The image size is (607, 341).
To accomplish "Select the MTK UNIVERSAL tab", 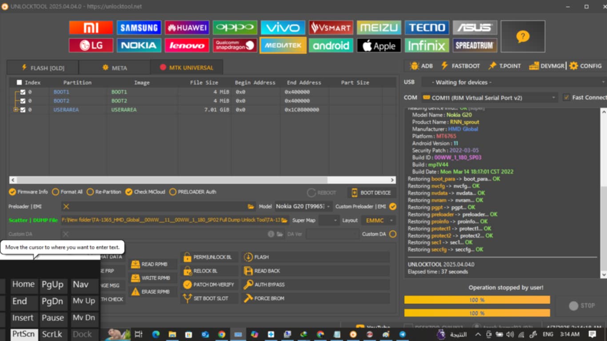I will [187, 67].
